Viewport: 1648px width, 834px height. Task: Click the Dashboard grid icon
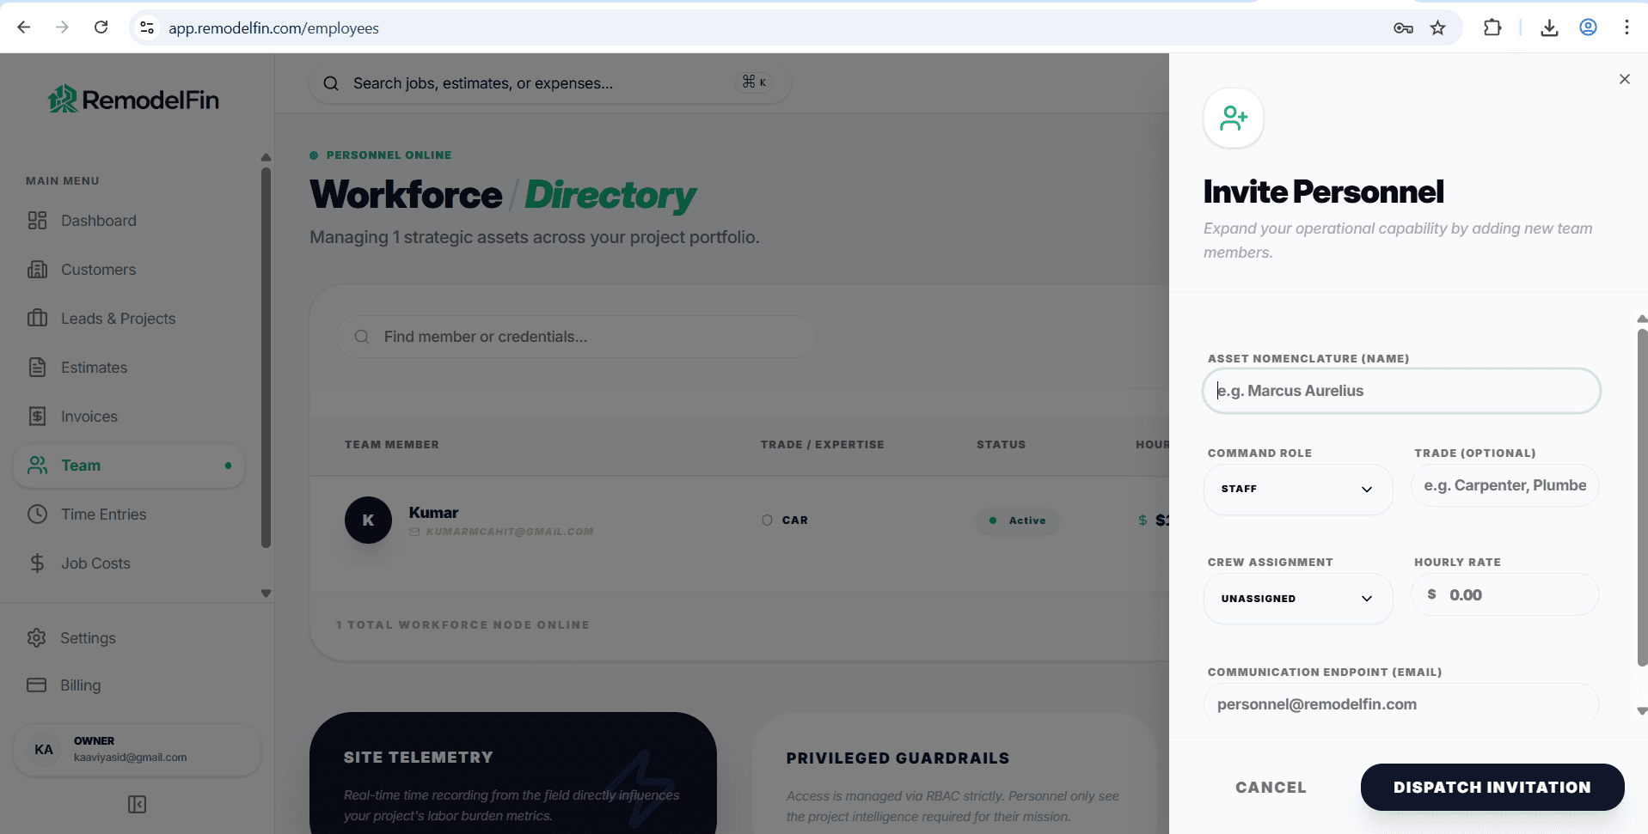click(37, 221)
